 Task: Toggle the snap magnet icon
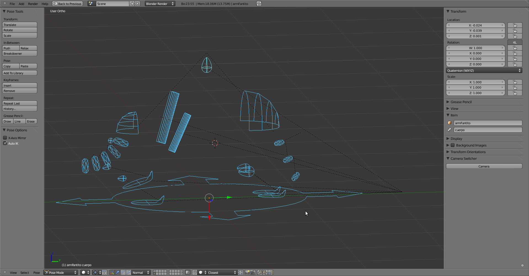click(195, 272)
